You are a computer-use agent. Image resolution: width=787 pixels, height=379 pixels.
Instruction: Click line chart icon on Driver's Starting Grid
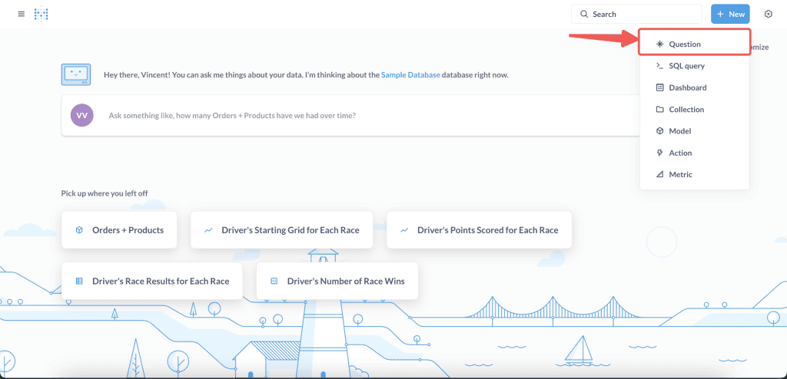[x=208, y=230]
